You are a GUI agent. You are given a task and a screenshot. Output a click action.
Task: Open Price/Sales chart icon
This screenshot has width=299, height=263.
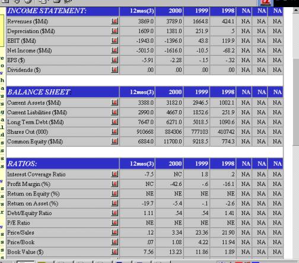pyautogui.click(x=114, y=232)
